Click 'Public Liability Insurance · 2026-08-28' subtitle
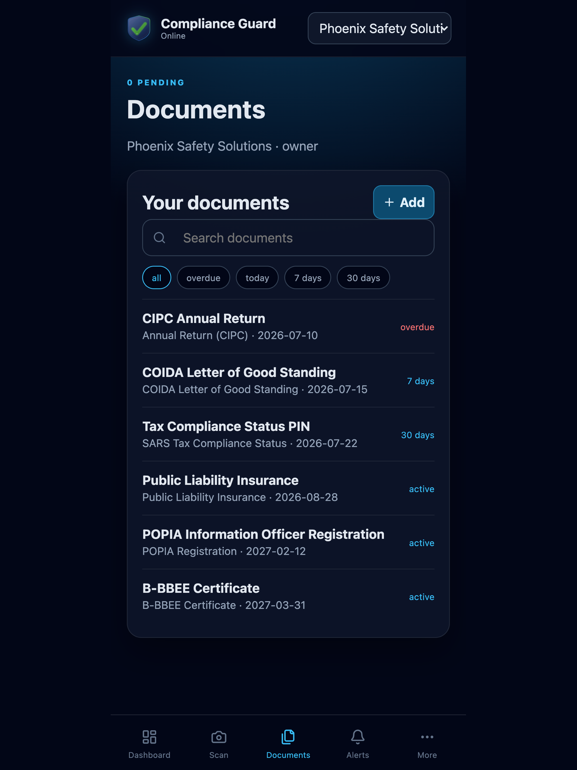 click(240, 497)
